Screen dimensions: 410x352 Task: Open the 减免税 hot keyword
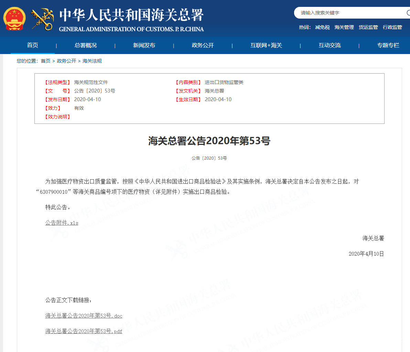[x=322, y=27]
